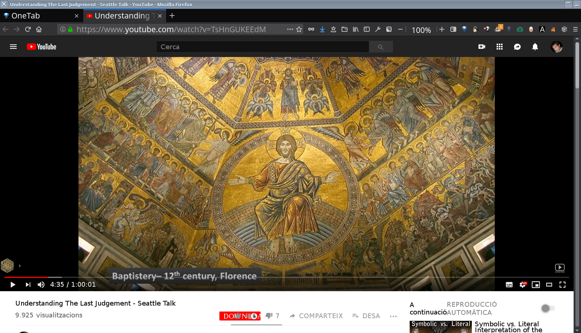The width and height of the screenshot is (581, 333).
Task: Focus the Cerca search field
Action: pyautogui.click(x=263, y=47)
